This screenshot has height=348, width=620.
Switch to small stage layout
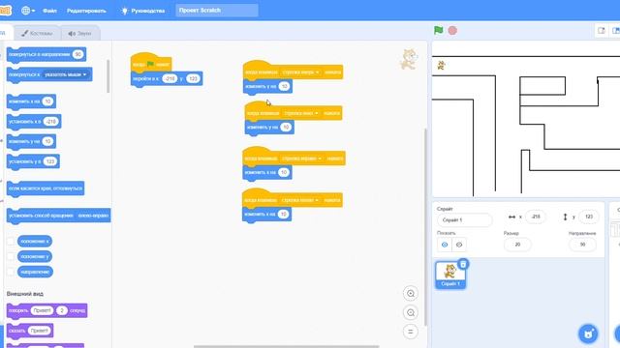coord(602,30)
